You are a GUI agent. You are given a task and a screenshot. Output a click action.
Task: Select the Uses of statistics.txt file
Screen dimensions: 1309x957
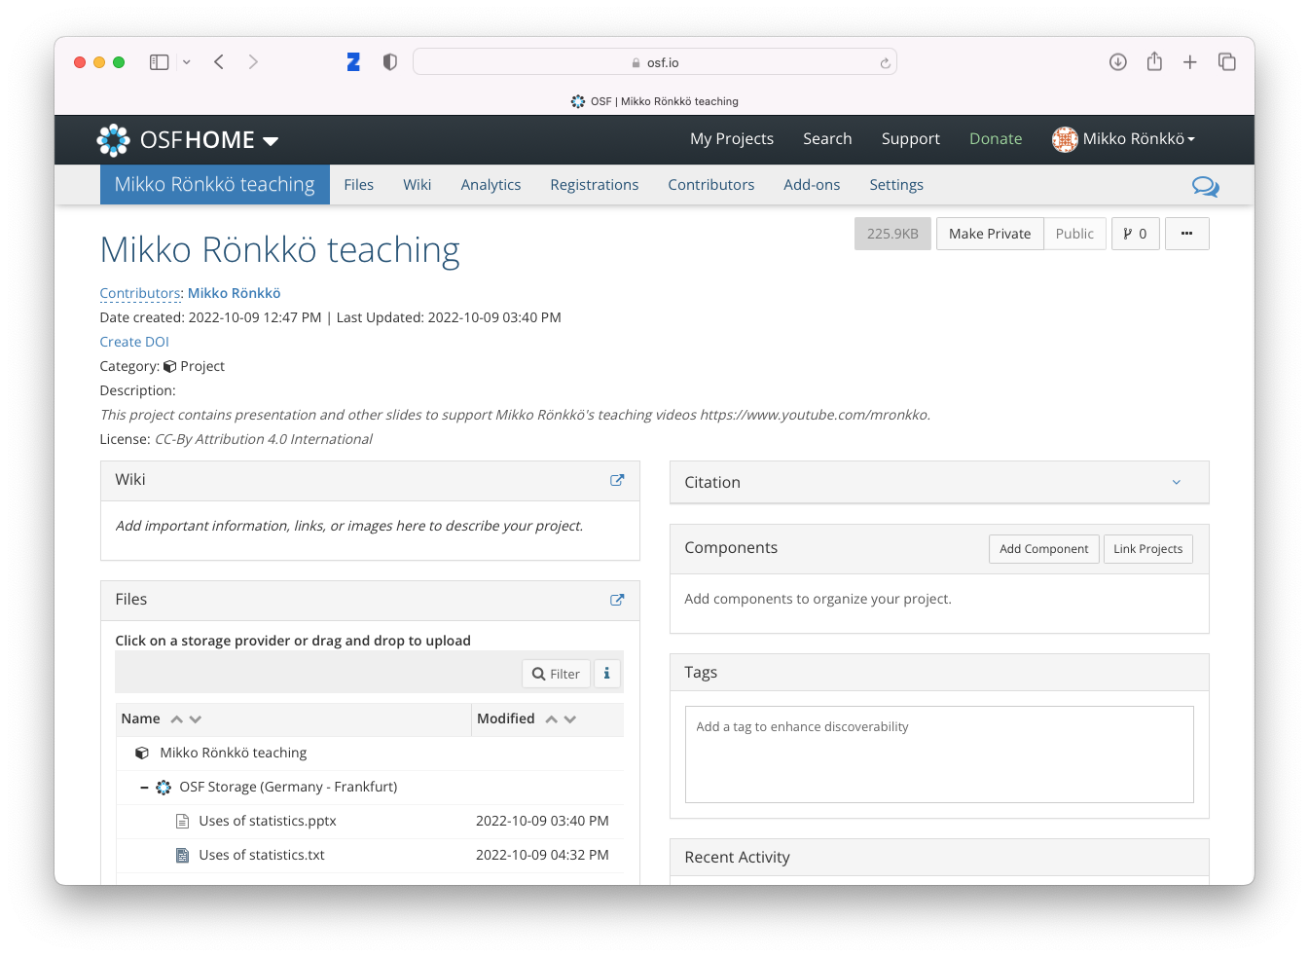[262, 855]
